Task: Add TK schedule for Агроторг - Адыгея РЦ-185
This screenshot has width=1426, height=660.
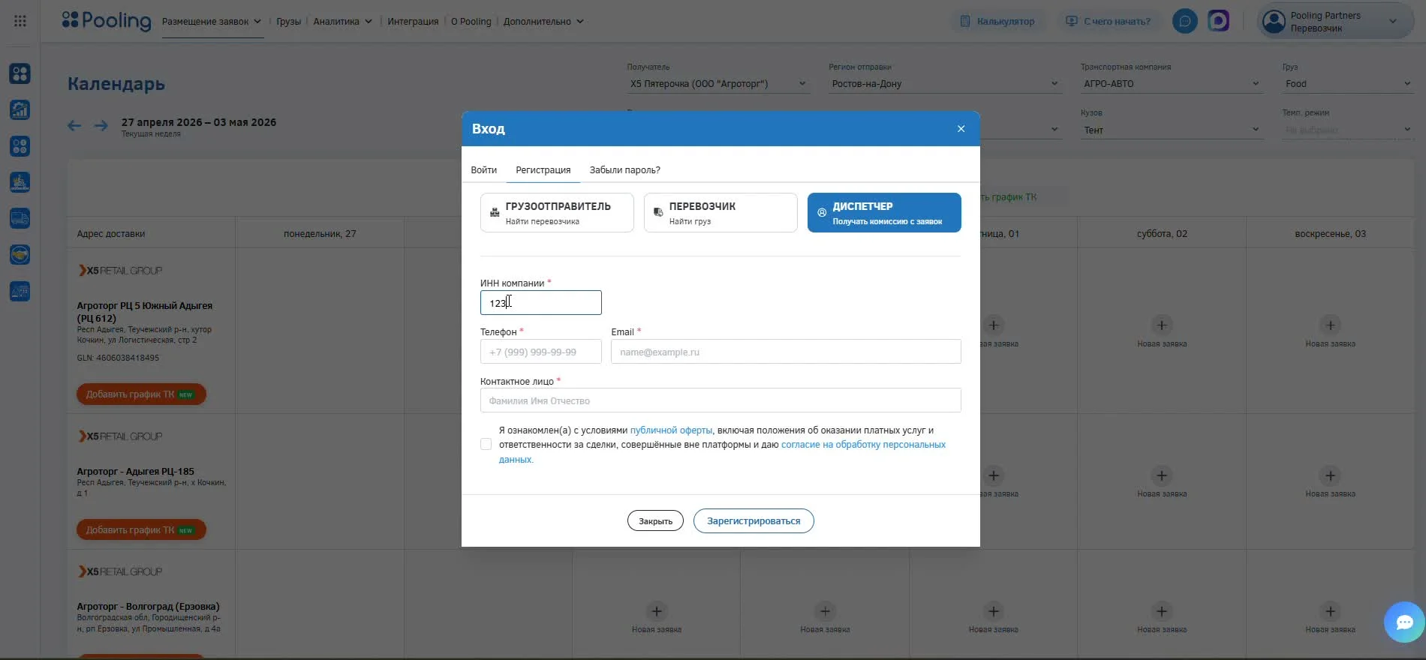Action: click(x=141, y=530)
